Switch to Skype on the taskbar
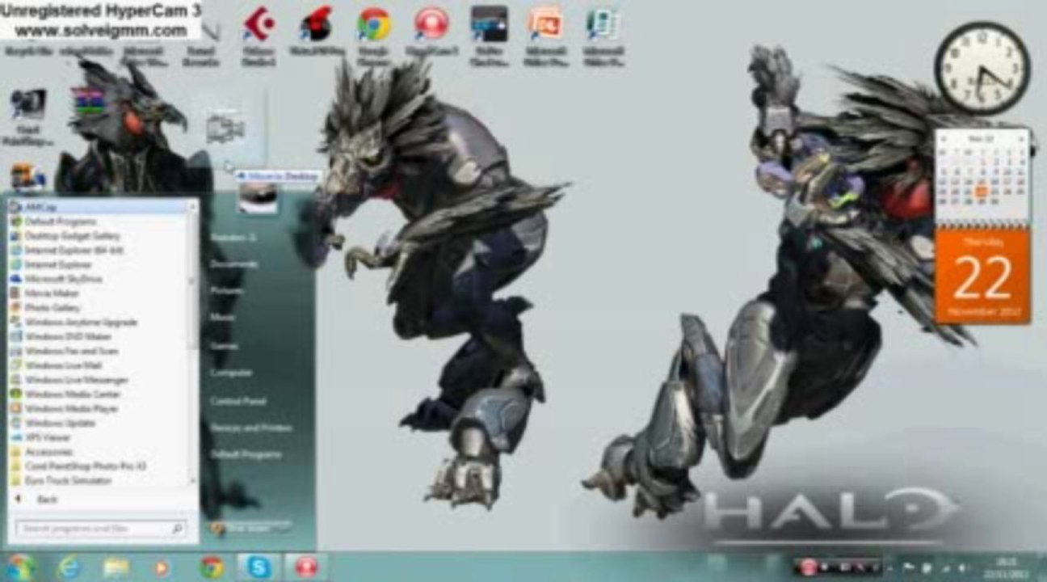Image resolution: width=1047 pixels, height=582 pixels. pyautogui.click(x=259, y=567)
